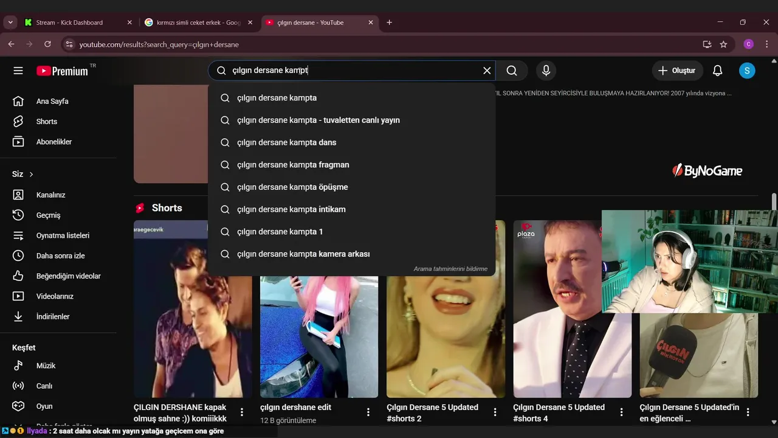This screenshot has height=438, width=778.
Task: Expand the Siz section chevron
Action: point(31,174)
